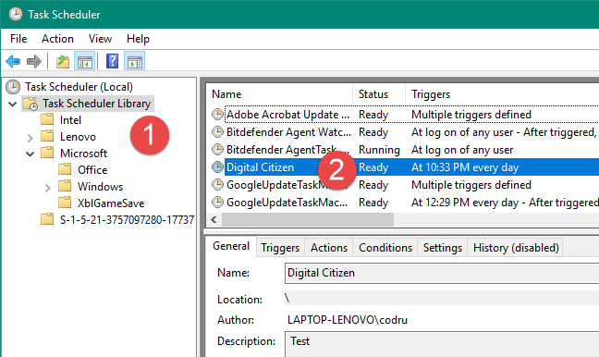Click the Task Scheduler (Local) clock icon

[13, 87]
